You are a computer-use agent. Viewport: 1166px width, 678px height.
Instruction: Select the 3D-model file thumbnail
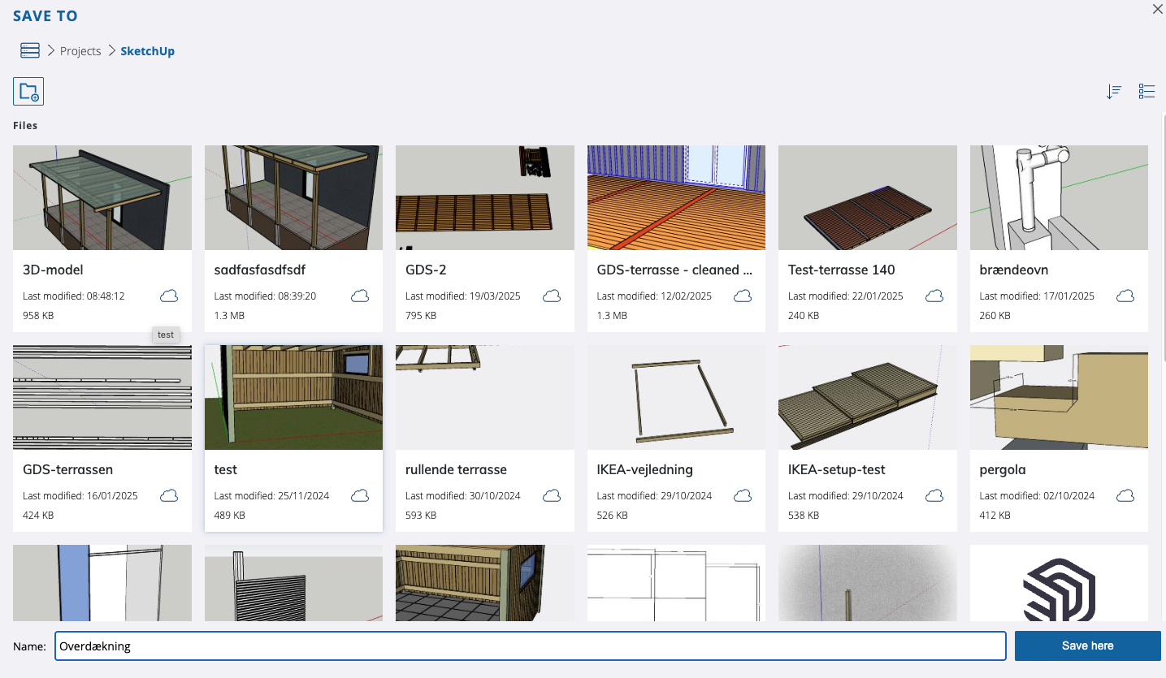coord(102,198)
